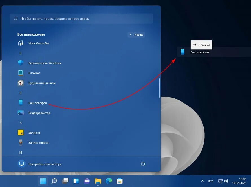The width and height of the screenshot is (251, 187).
Task: Click the Ваш телефон desktop shortcut icon
Action: click(183, 52)
